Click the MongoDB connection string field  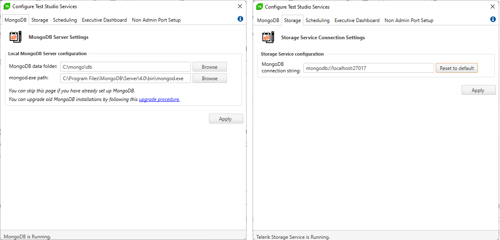tap(369, 68)
